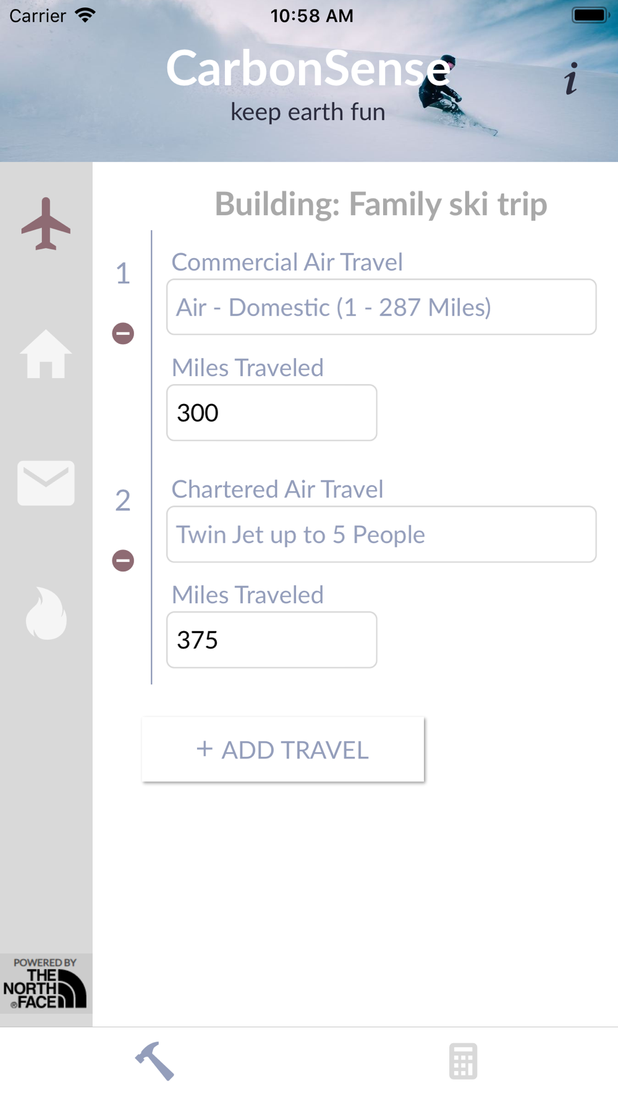Click the Add Travel button

point(283,750)
